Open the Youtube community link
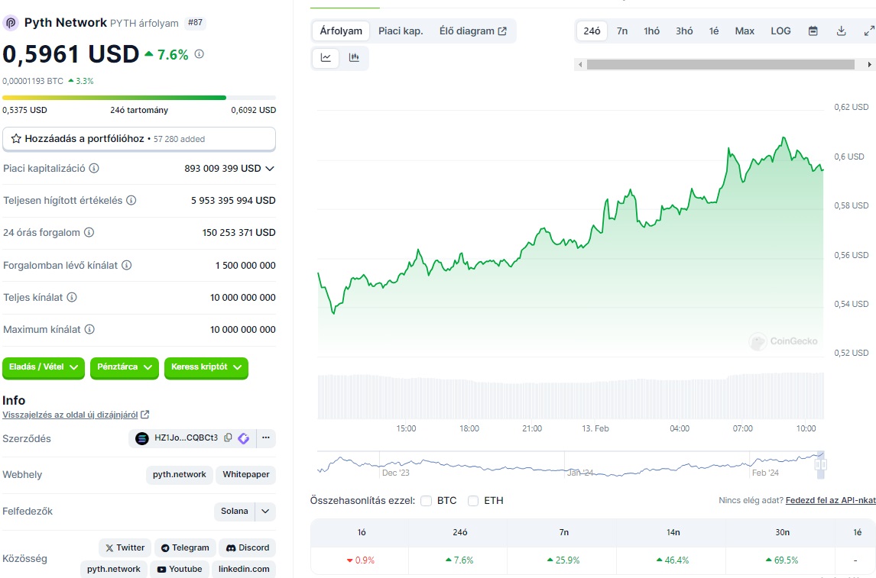The height and width of the screenshot is (578, 876). click(180, 569)
